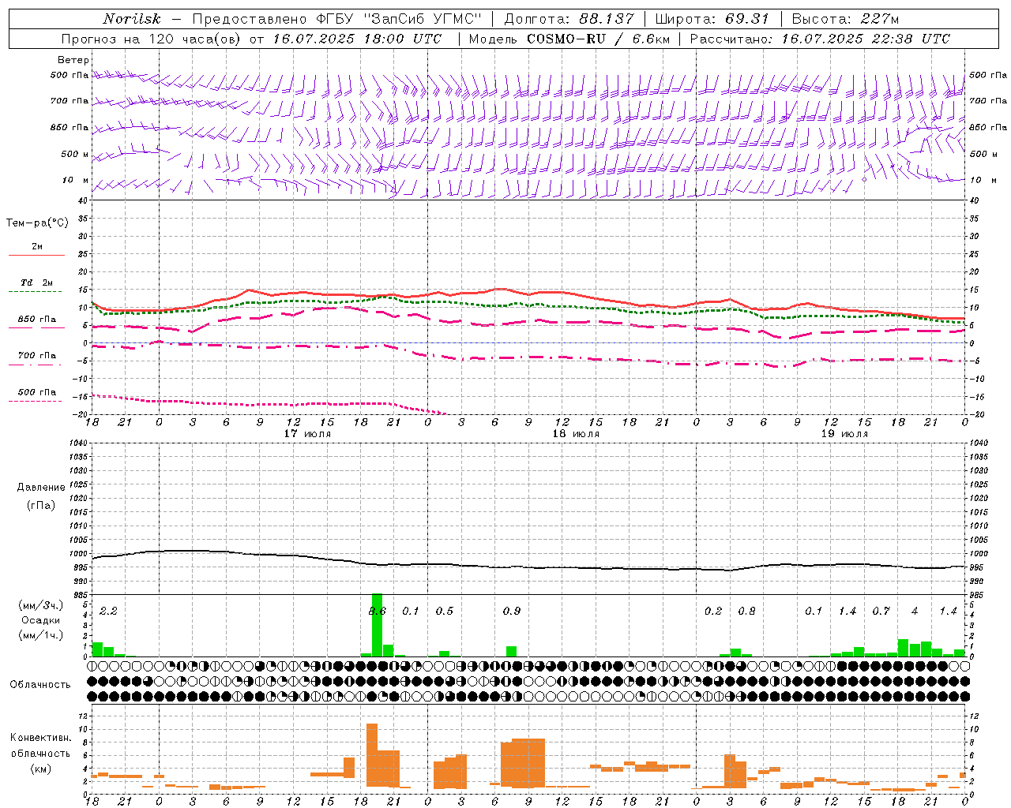The width and height of the screenshot is (1011, 808).
Task: Click the '700 гПа' entry in temperature legend
Action: 36,356
